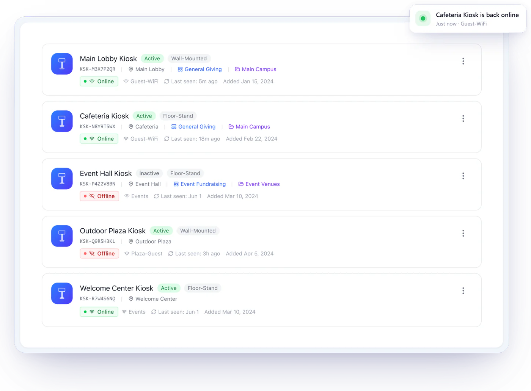Open General Giving link on Main Lobby Kiosk
This screenshot has width=531, height=391.
click(200, 69)
